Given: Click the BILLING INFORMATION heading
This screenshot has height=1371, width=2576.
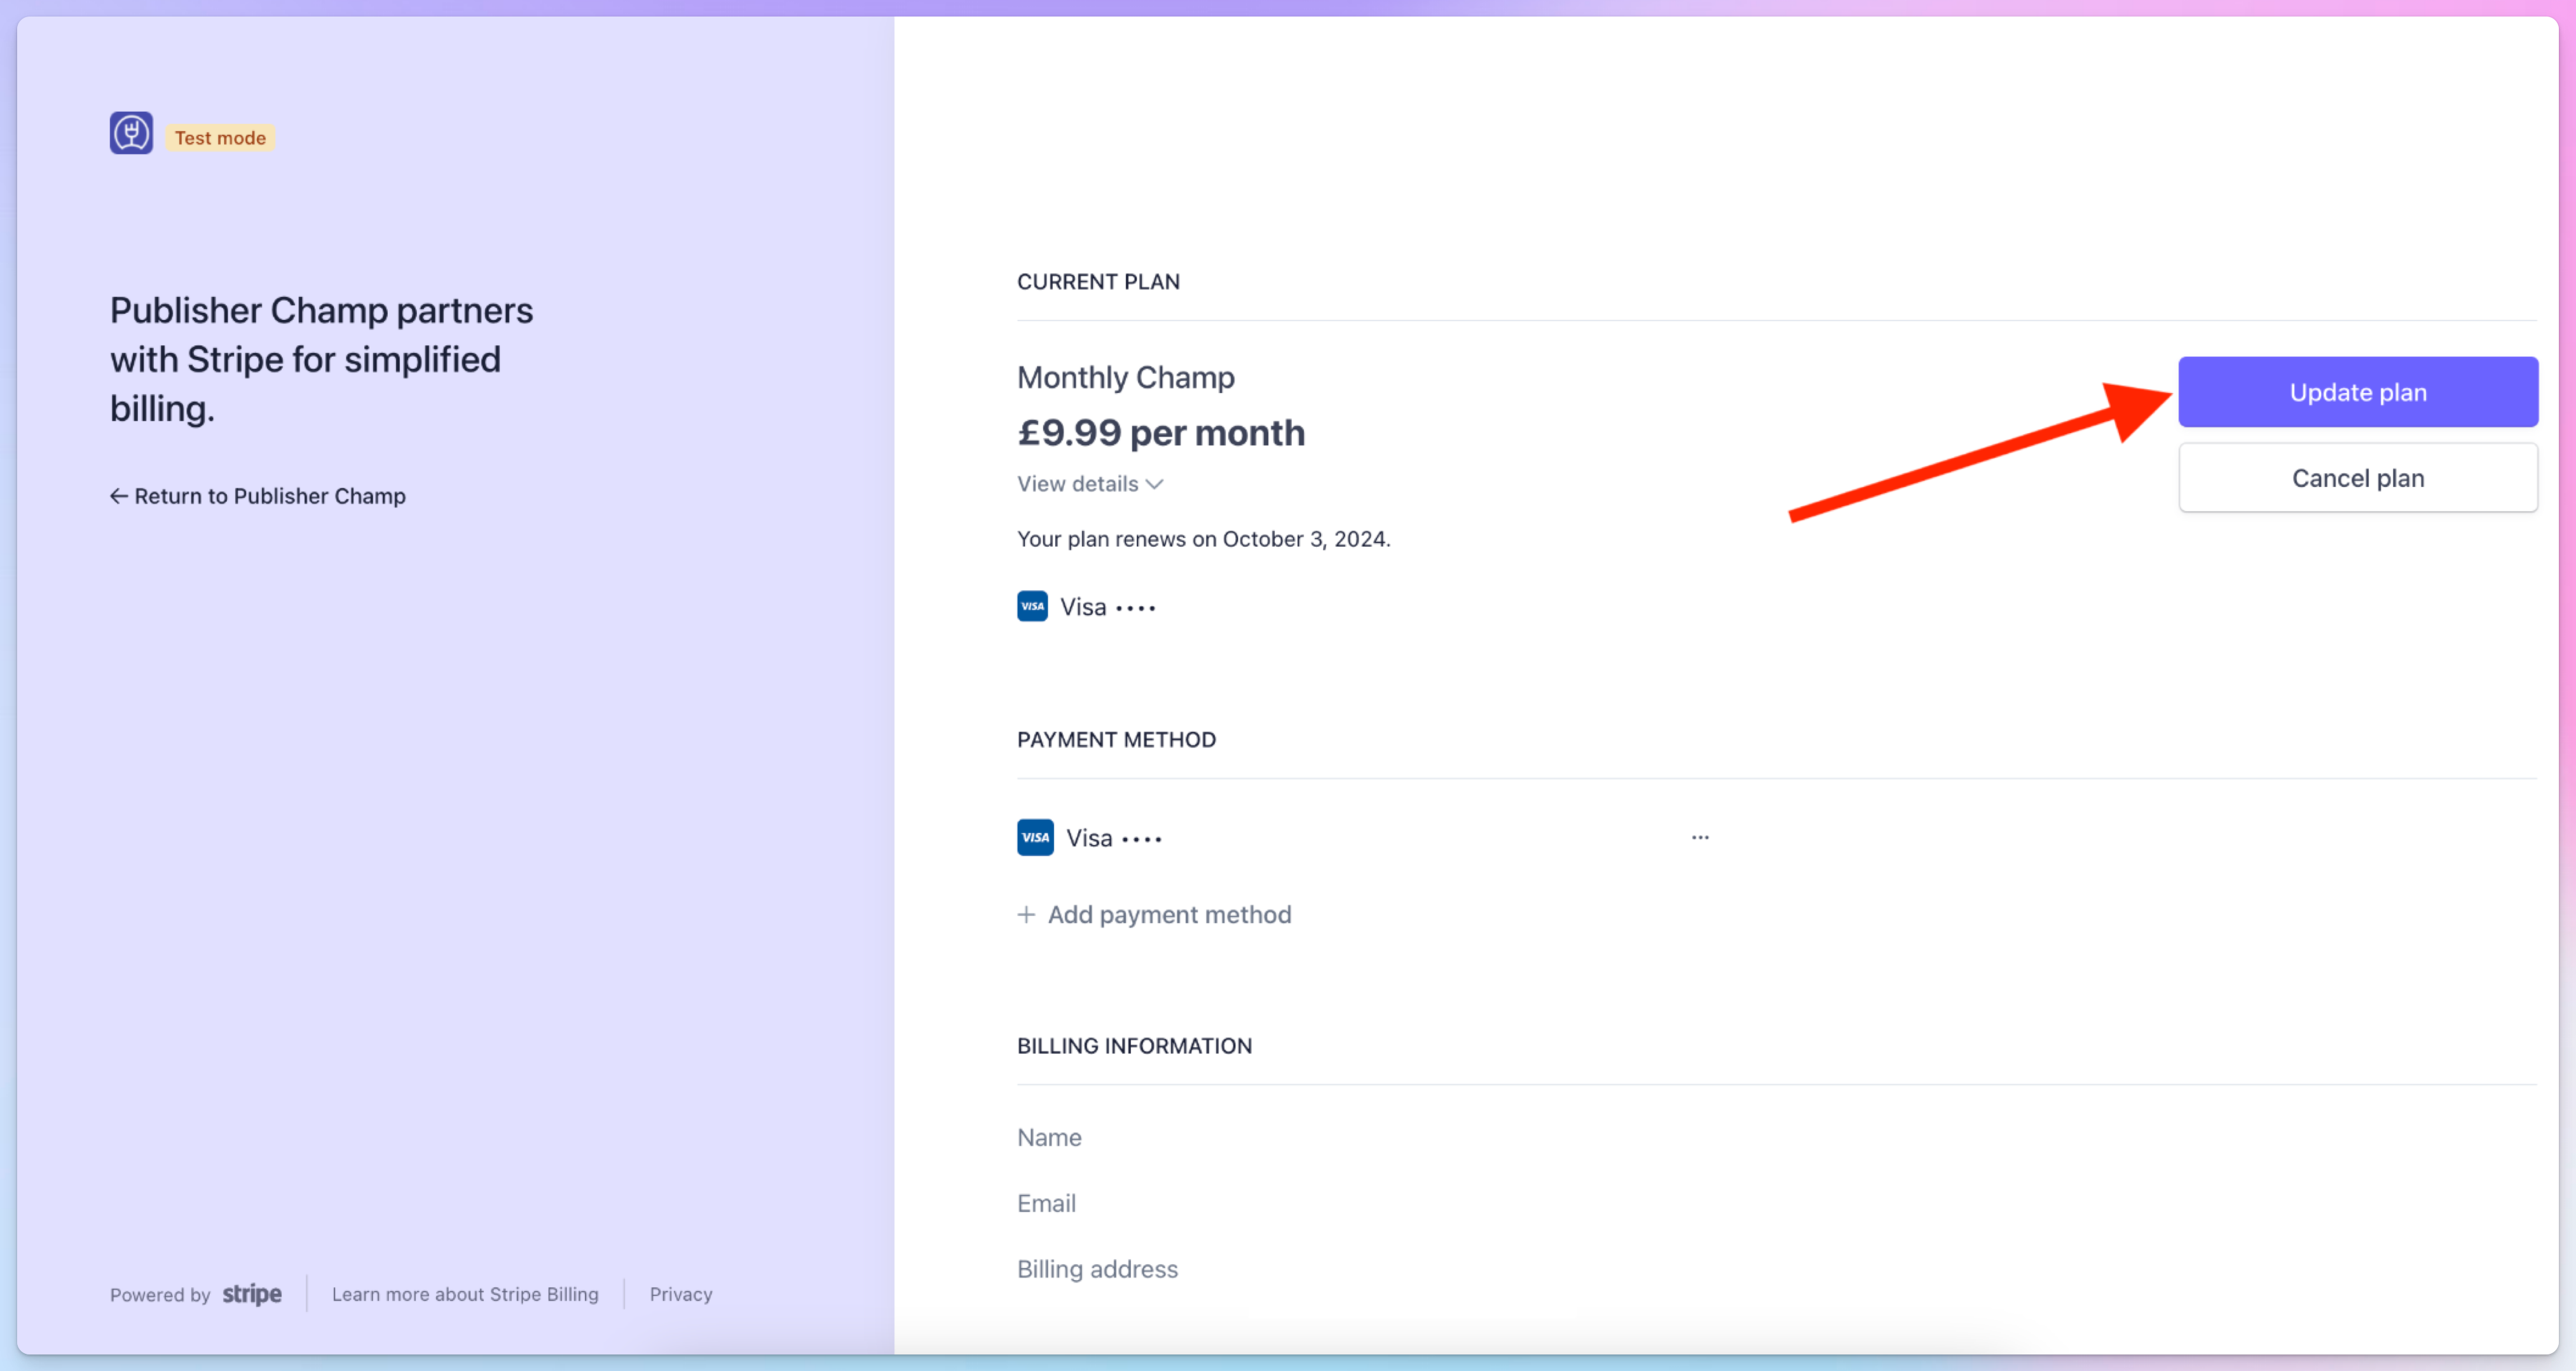Looking at the screenshot, I should [x=1134, y=1046].
